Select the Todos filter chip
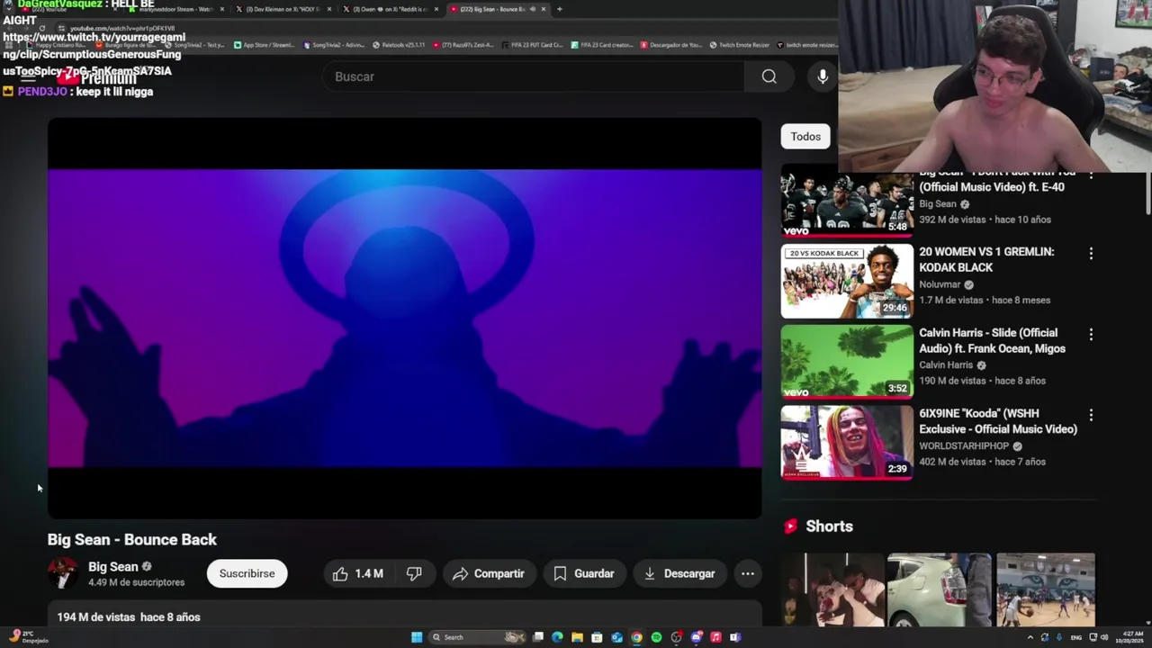The height and width of the screenshot is (648, 1152). click(805, 137)
